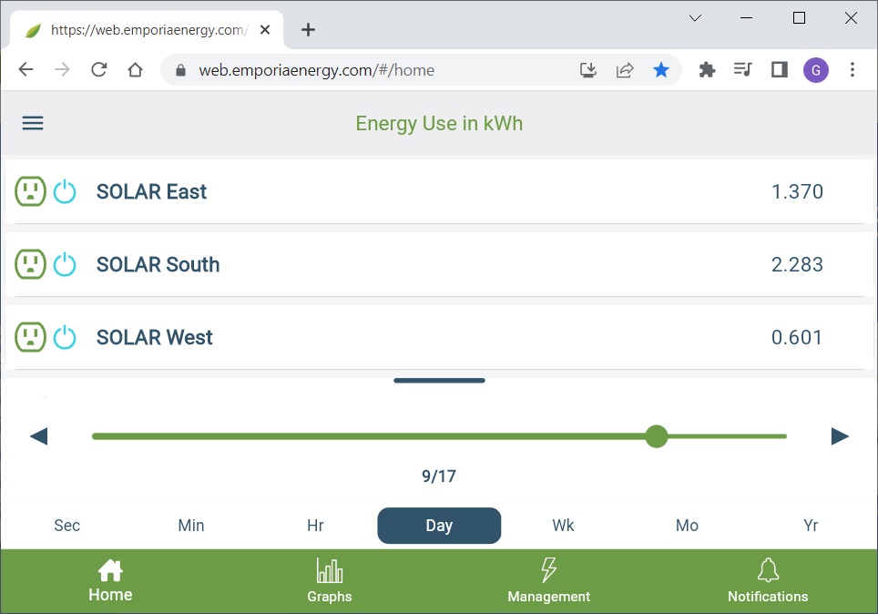The image size is (878, 614).
Task: Open the Management lightning icon
Action: [548, 570]
